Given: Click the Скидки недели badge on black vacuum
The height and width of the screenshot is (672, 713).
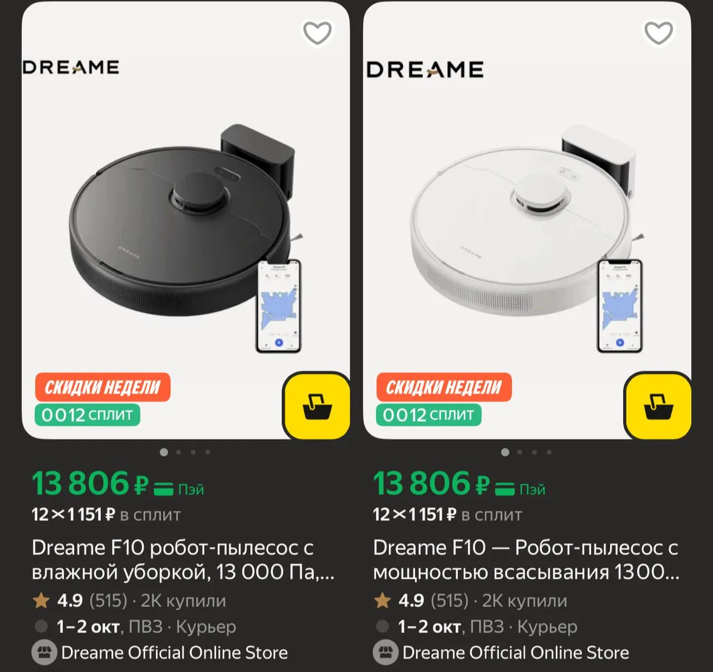Looking at the screenshot, I should point(102,387).
